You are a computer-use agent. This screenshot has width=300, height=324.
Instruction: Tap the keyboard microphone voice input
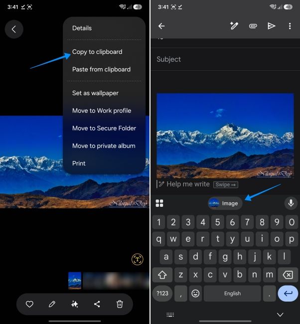pyautogui.click(x=291, y=203)
